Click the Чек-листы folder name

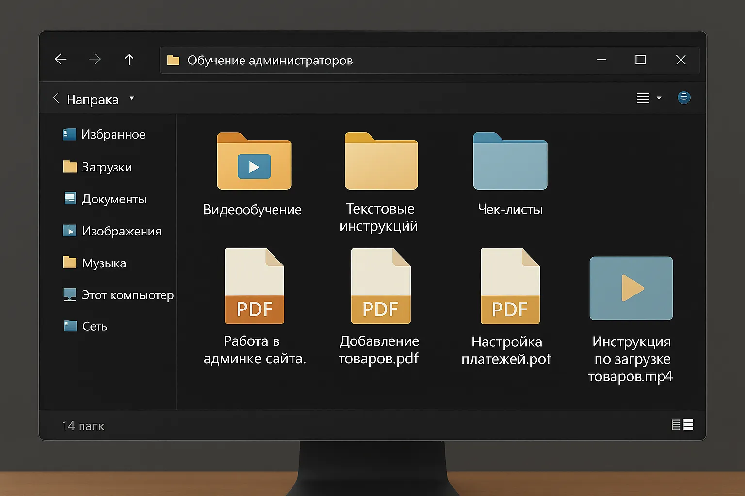click(x=510, y=209)
